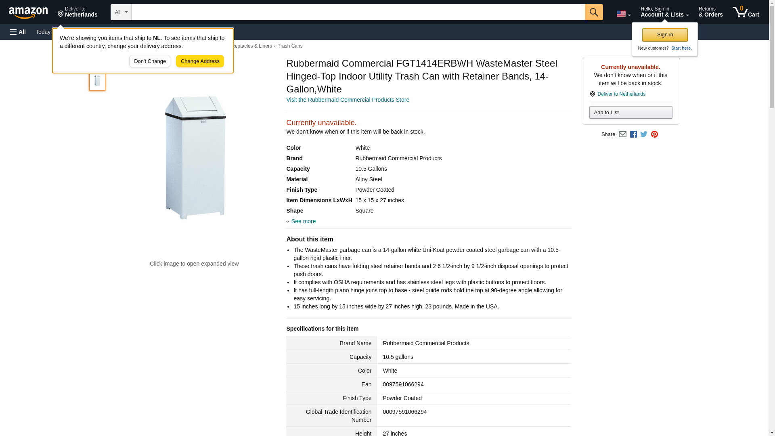Click into the search text field
The image size is (775, 436).
point(358,12)
